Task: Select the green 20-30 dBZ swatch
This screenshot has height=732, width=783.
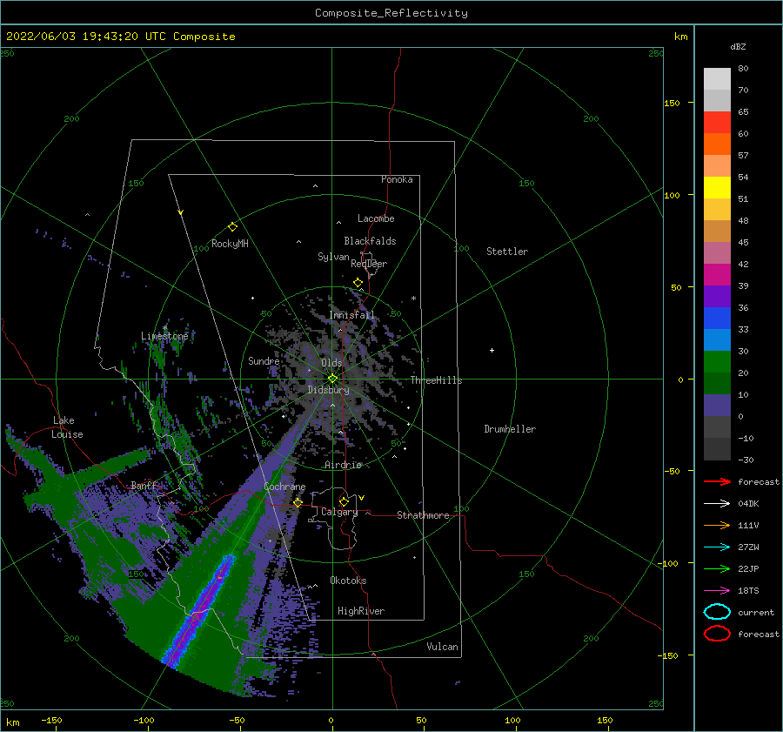Action: pyautogui.click(x=717, y=362)
